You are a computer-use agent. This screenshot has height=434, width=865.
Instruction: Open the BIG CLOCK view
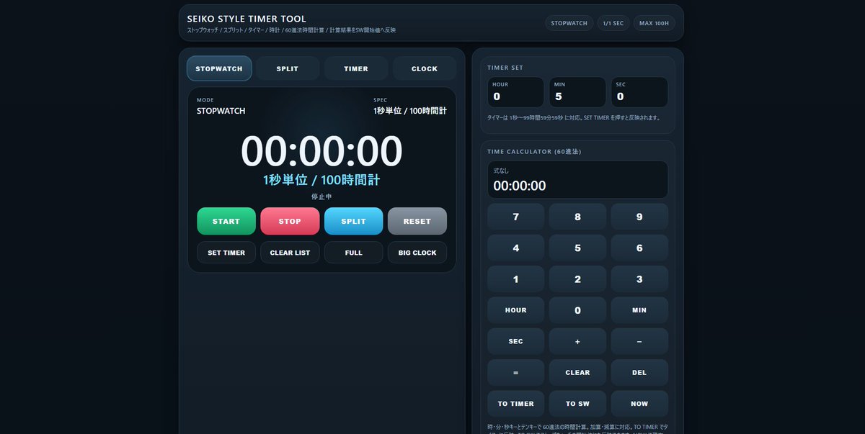[x=417, y=253]
